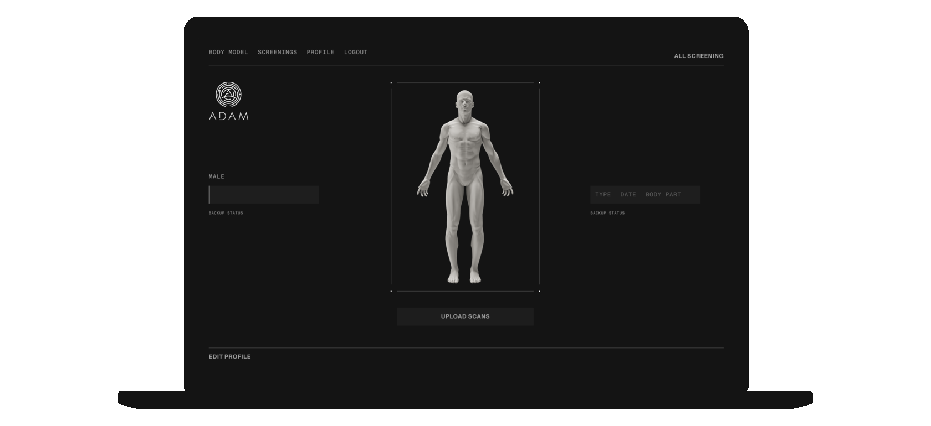931x426 pixels.
Task: Click the ADAM wordmark text under the logo
Action: coord(228,116)
